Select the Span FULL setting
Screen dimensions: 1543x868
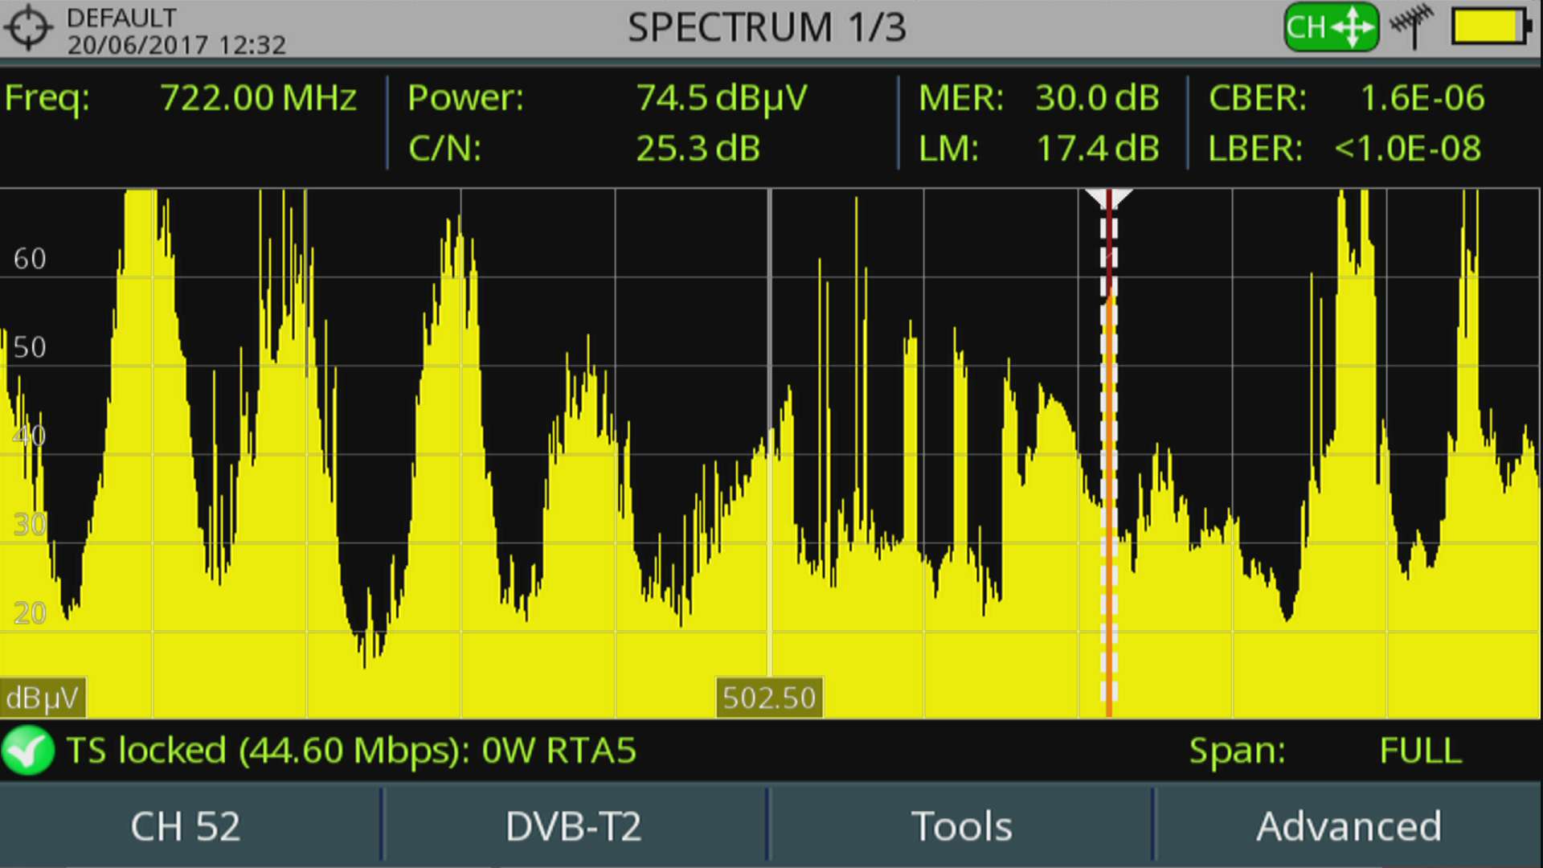coord(1419,751)
